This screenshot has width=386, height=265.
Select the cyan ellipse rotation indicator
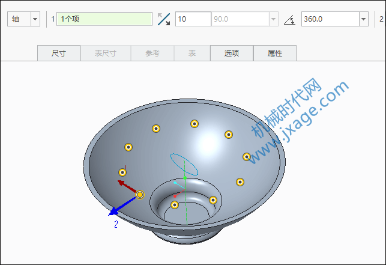(184, 164)
